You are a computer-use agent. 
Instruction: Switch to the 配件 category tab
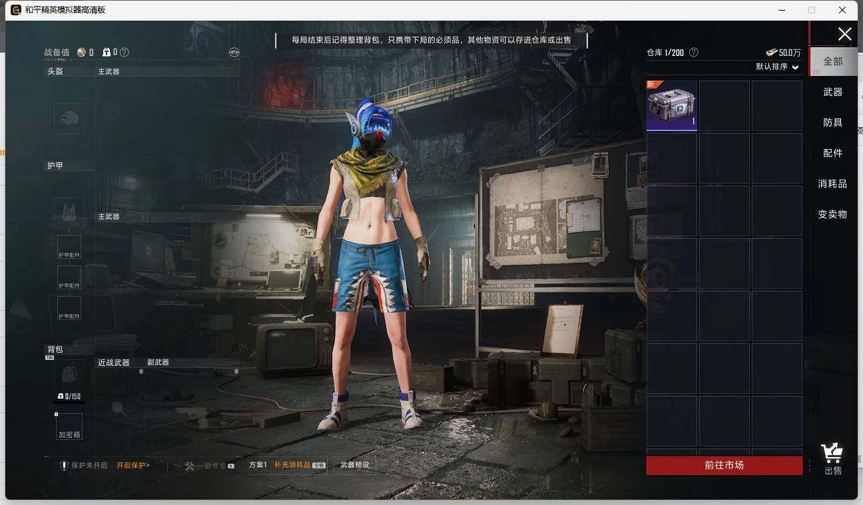tap(833, 153)
